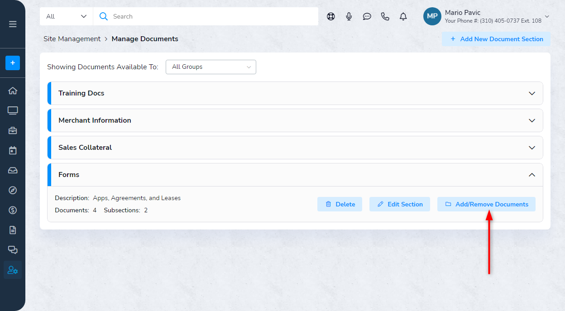
Task: Click the phone icon in top bar
Action: click(x=385, y=16)
